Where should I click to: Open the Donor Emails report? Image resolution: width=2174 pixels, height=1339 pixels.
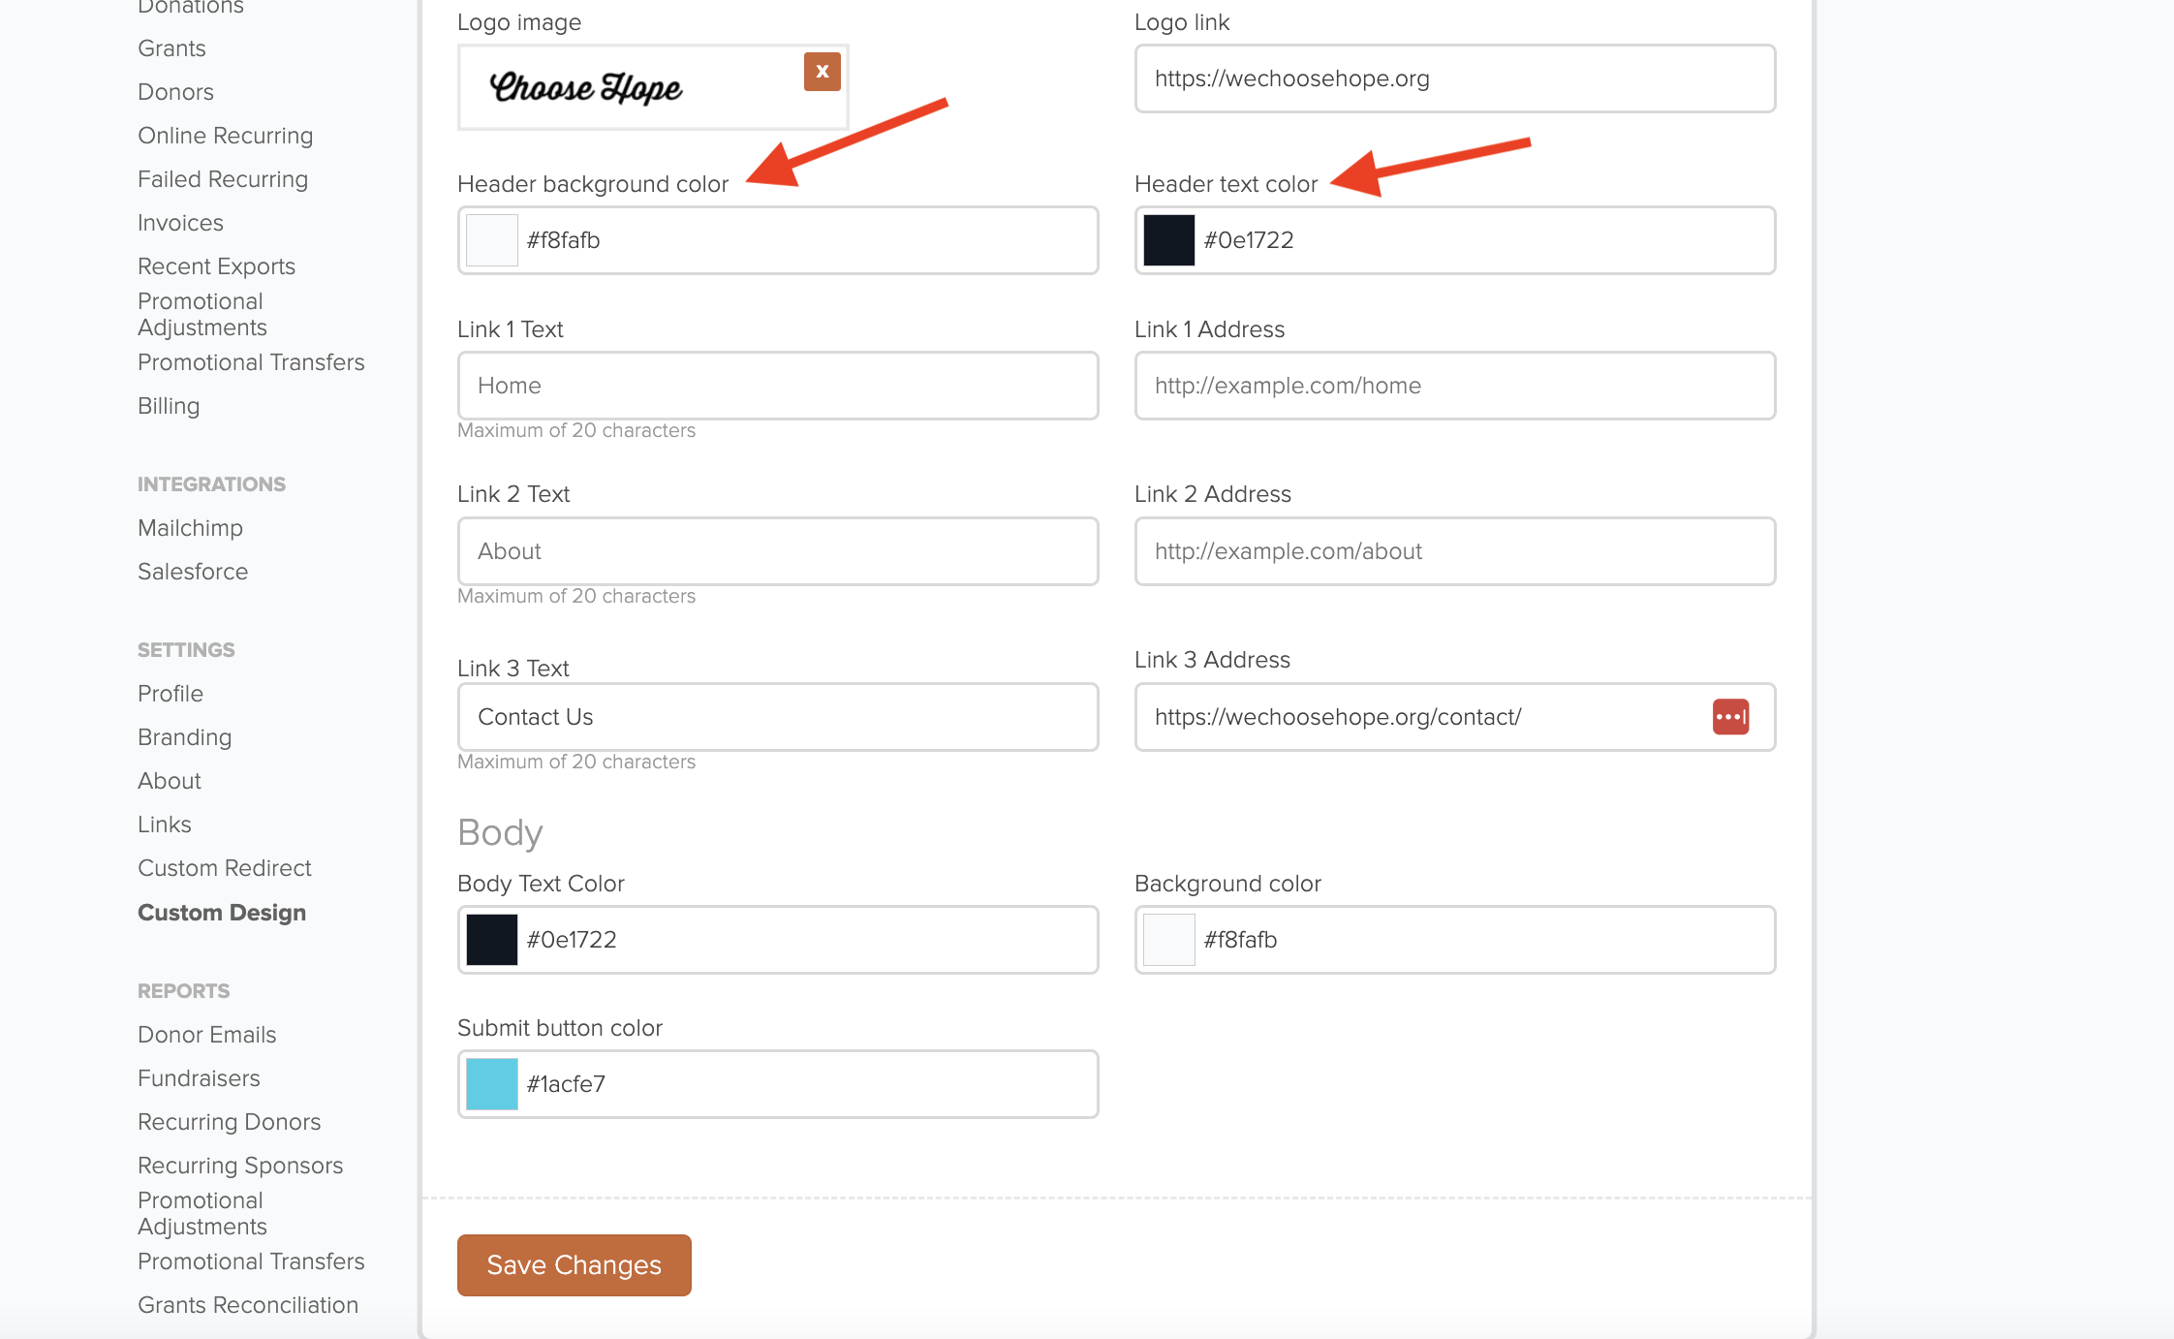(206, 1035)
